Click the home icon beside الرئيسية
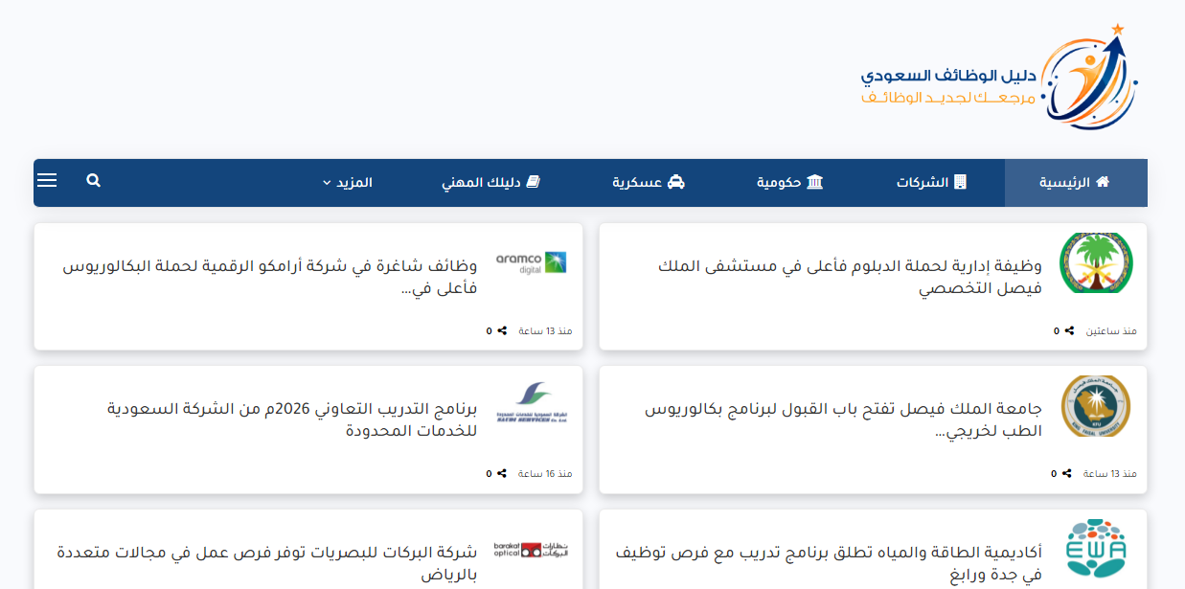Screen dimensions: 1185x589 [1103, 181]
